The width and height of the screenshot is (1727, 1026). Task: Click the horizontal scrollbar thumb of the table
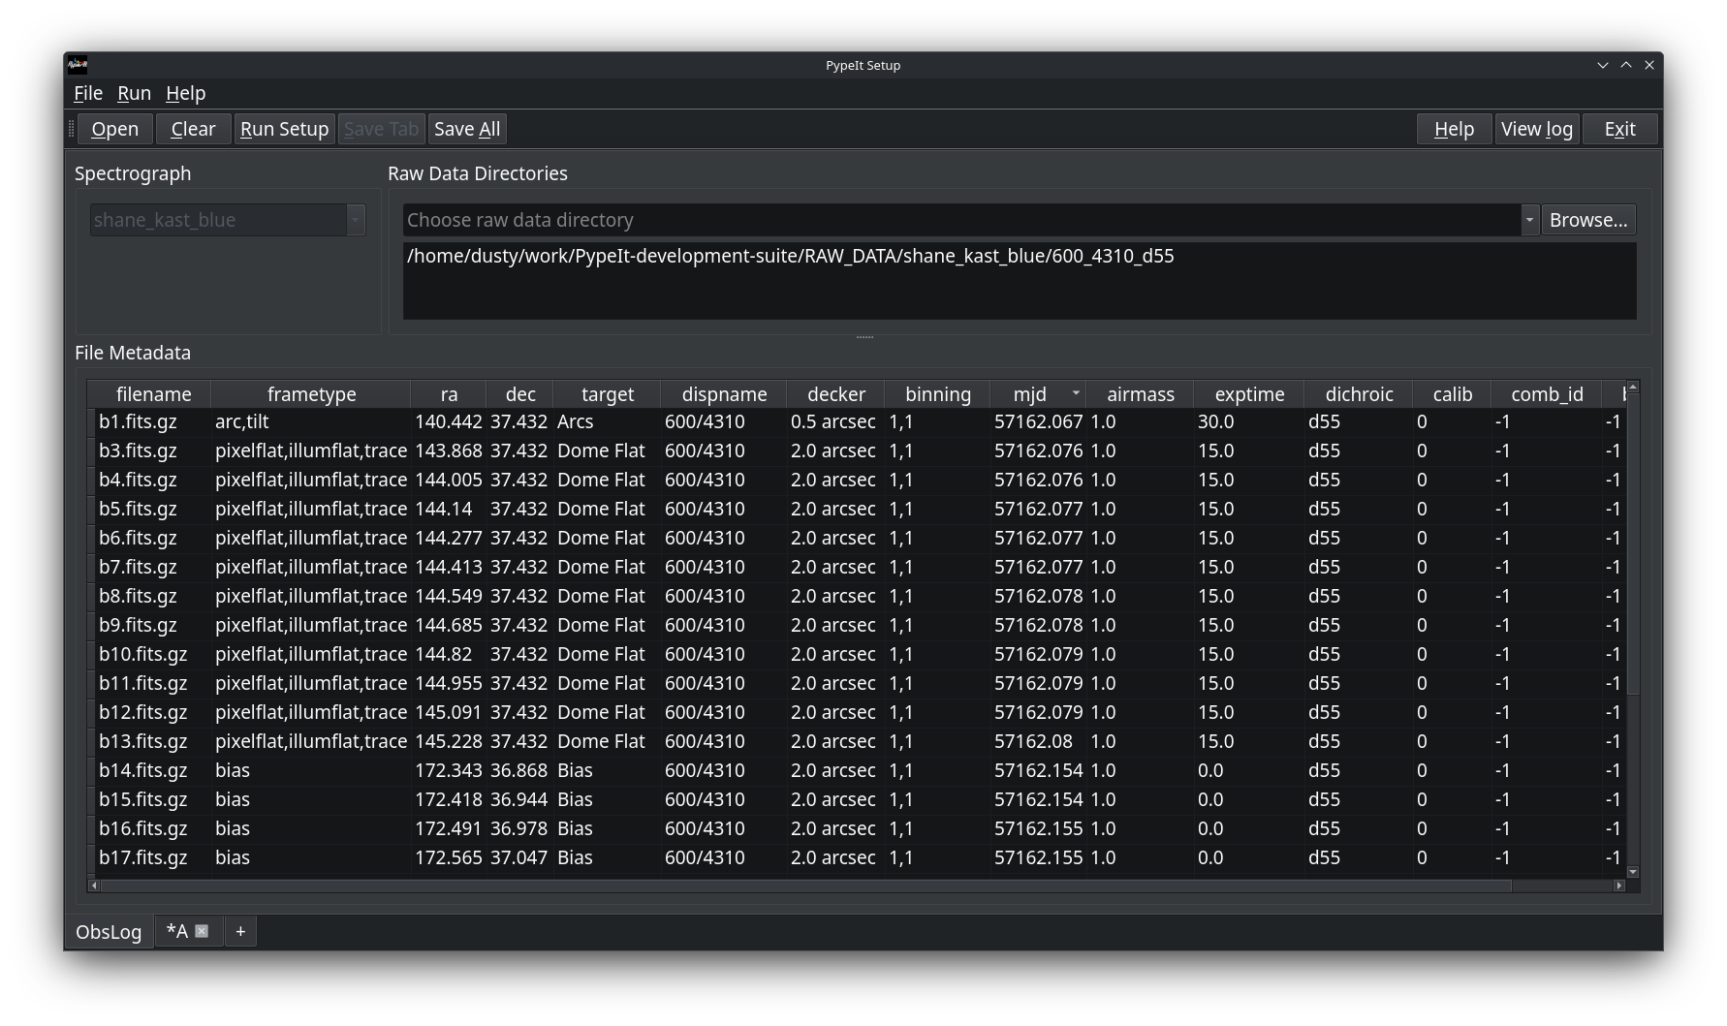tap(805, 886)
